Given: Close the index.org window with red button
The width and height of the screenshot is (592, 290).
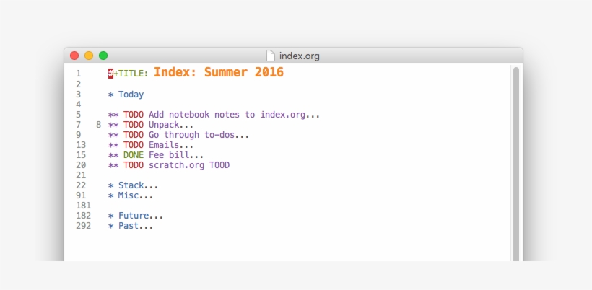Looking at the screenshot, I should [x=74, y=56].
